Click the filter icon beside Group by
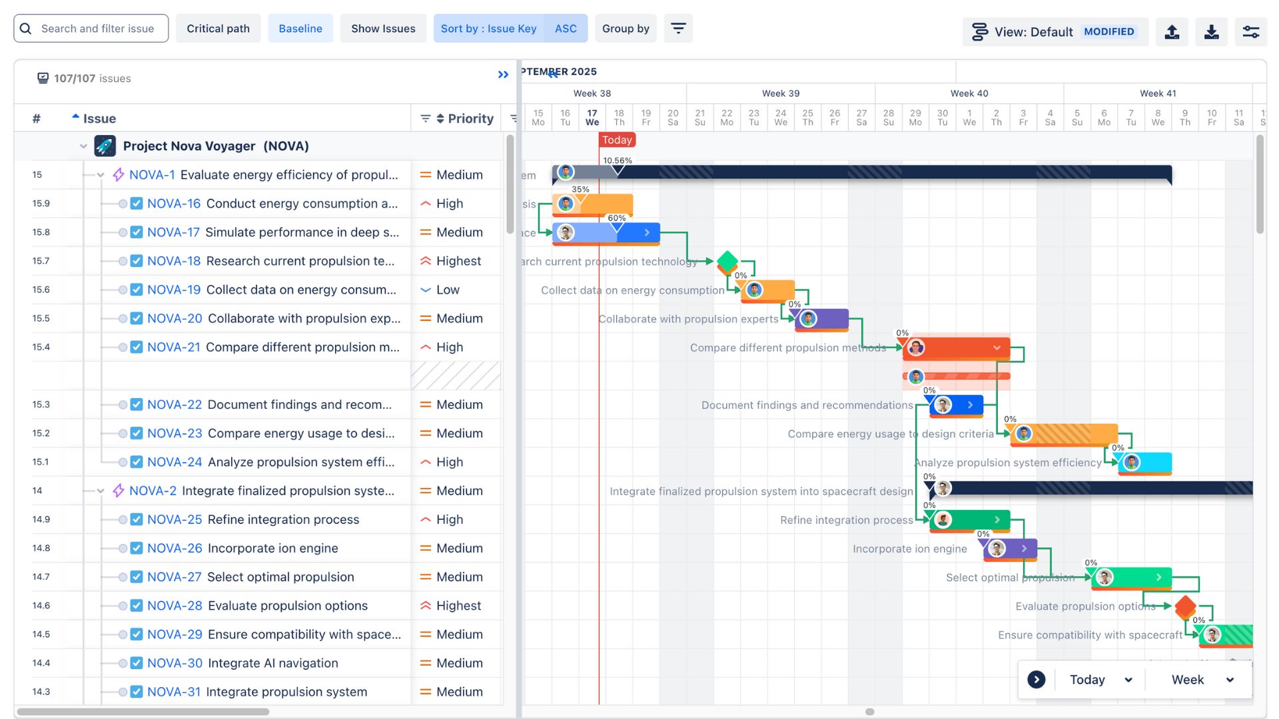 678,28
